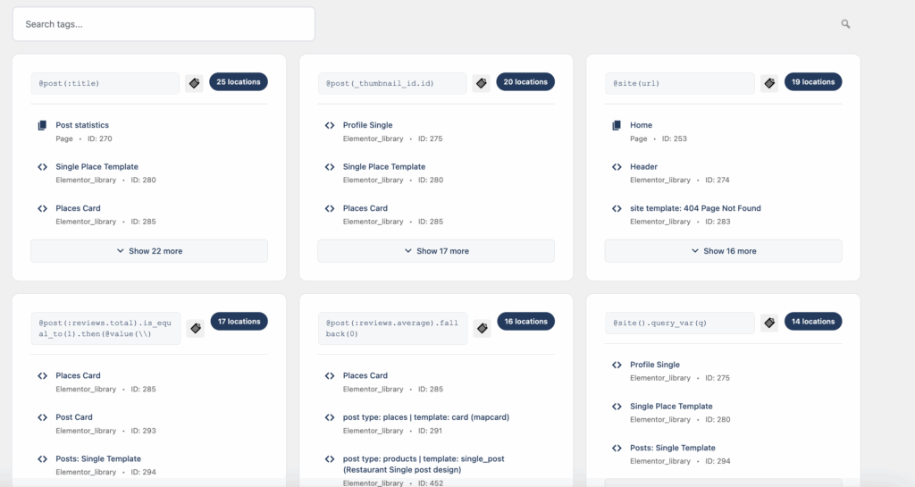915x487 pixels.
Task: Focus the Search tags input field
Action: click(164, 24)
